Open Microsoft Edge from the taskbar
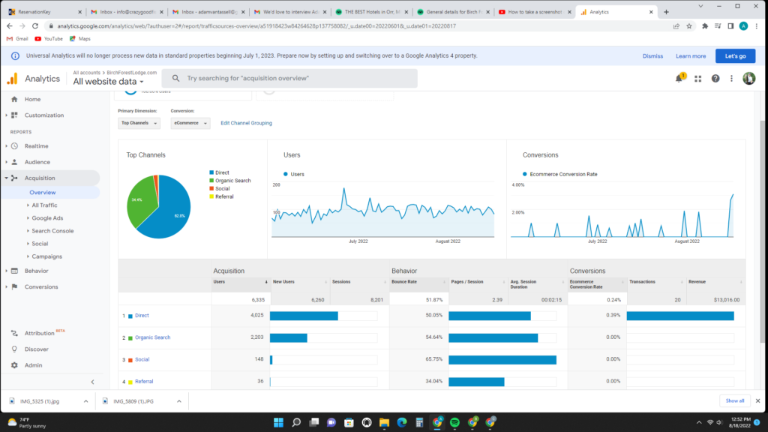Viewport: 768px width, 432px height. pyautogui.click(x=402, y=422)
